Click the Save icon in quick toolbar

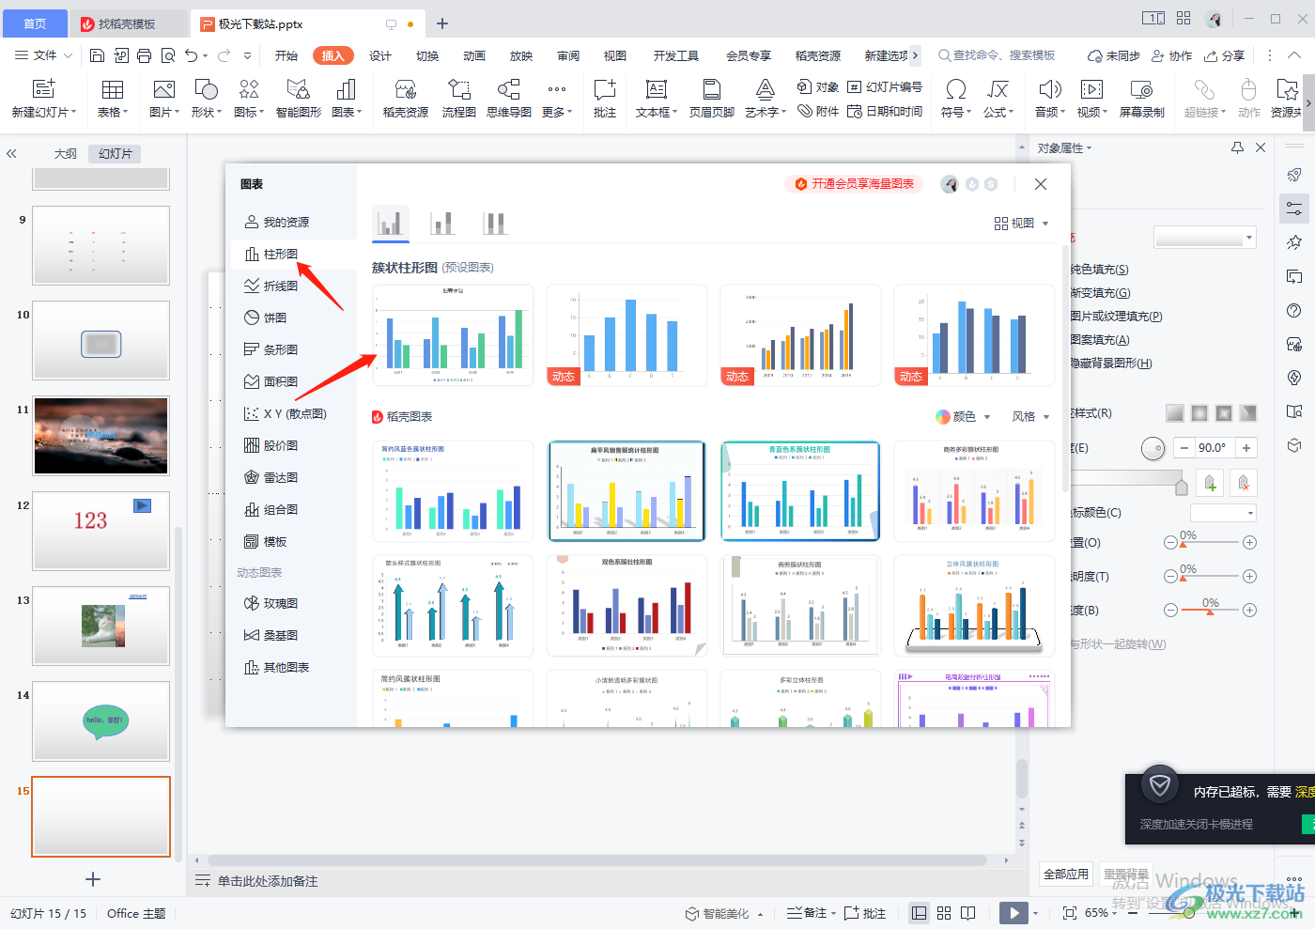97,55
